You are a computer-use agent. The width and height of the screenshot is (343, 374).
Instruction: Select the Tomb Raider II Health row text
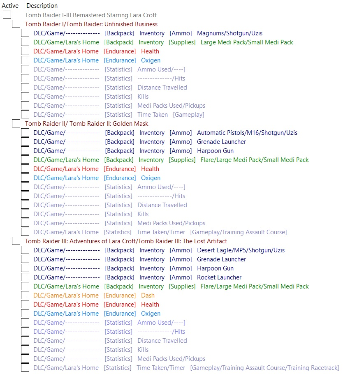coord(96,169)
